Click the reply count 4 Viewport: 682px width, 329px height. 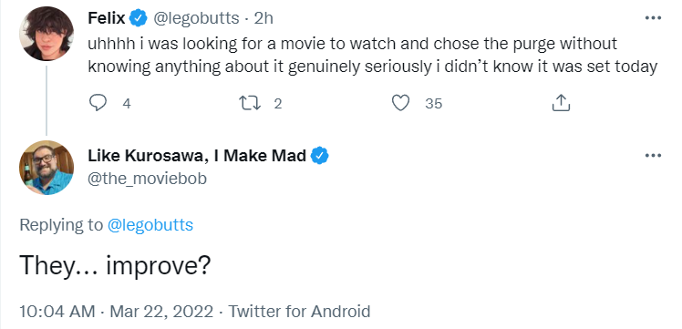tap(127, 103)
